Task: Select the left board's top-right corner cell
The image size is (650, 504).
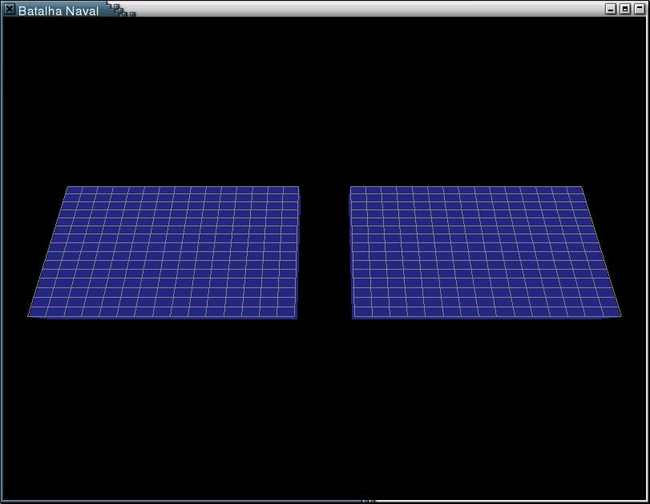Action: pyautogui.click(x=291, y=190)
